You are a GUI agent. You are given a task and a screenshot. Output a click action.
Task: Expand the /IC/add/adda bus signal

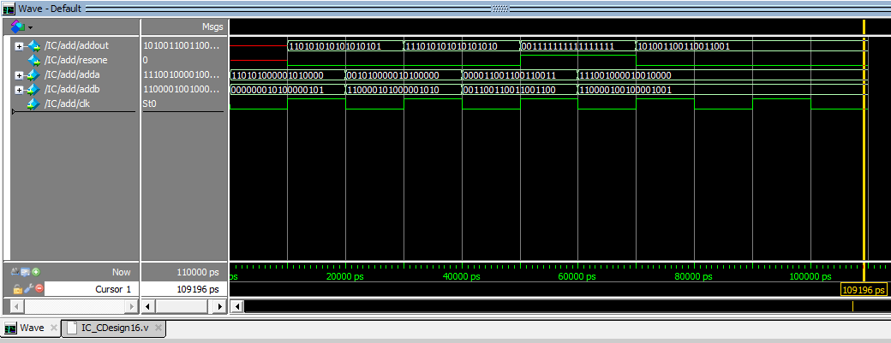click(20, 76)
